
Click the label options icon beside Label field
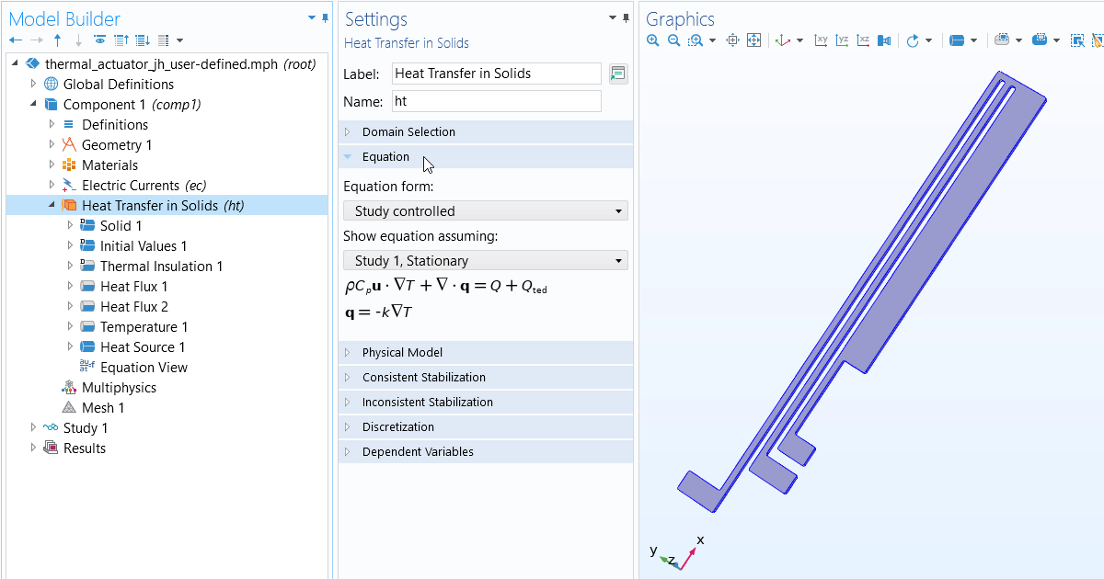(618, 74)
